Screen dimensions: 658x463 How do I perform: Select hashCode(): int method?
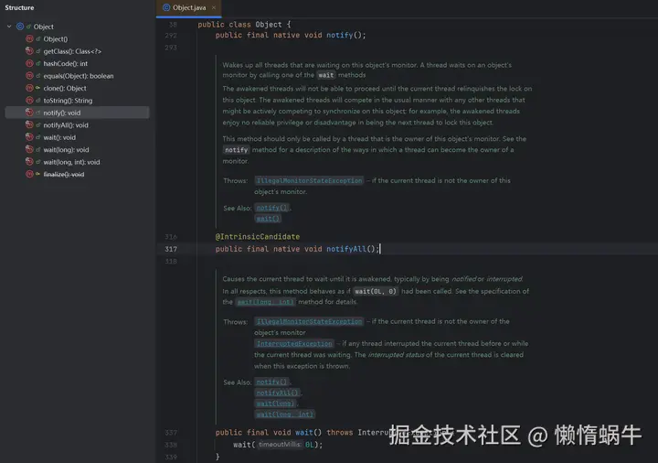77,63
